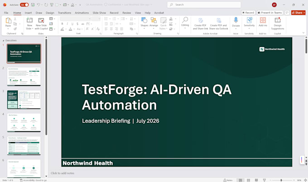Click the Arrange icon
This screenshot has height=182, width=308.
154,20
